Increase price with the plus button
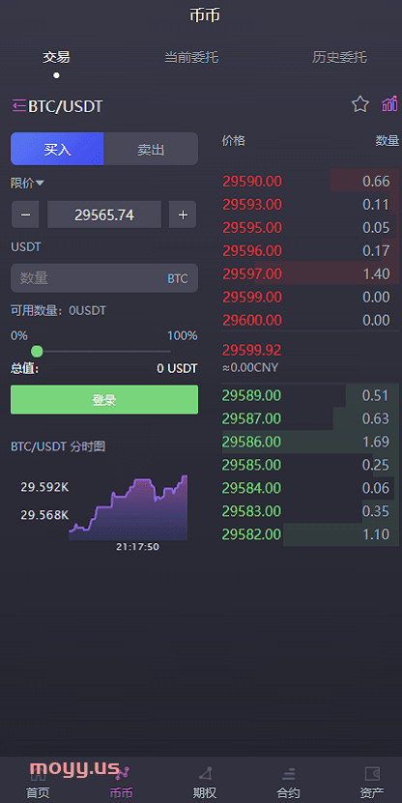The image size is (402, 803). point(183,215)
